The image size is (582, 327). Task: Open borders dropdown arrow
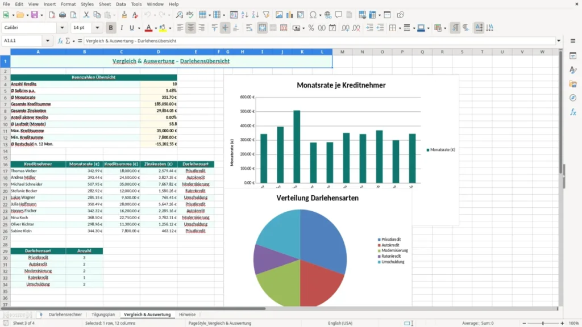point(400,28)
